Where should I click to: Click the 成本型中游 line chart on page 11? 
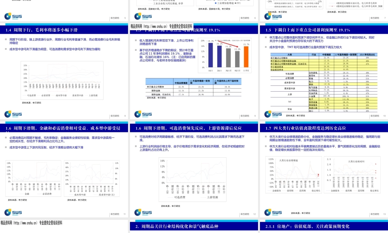click(92, 179)
